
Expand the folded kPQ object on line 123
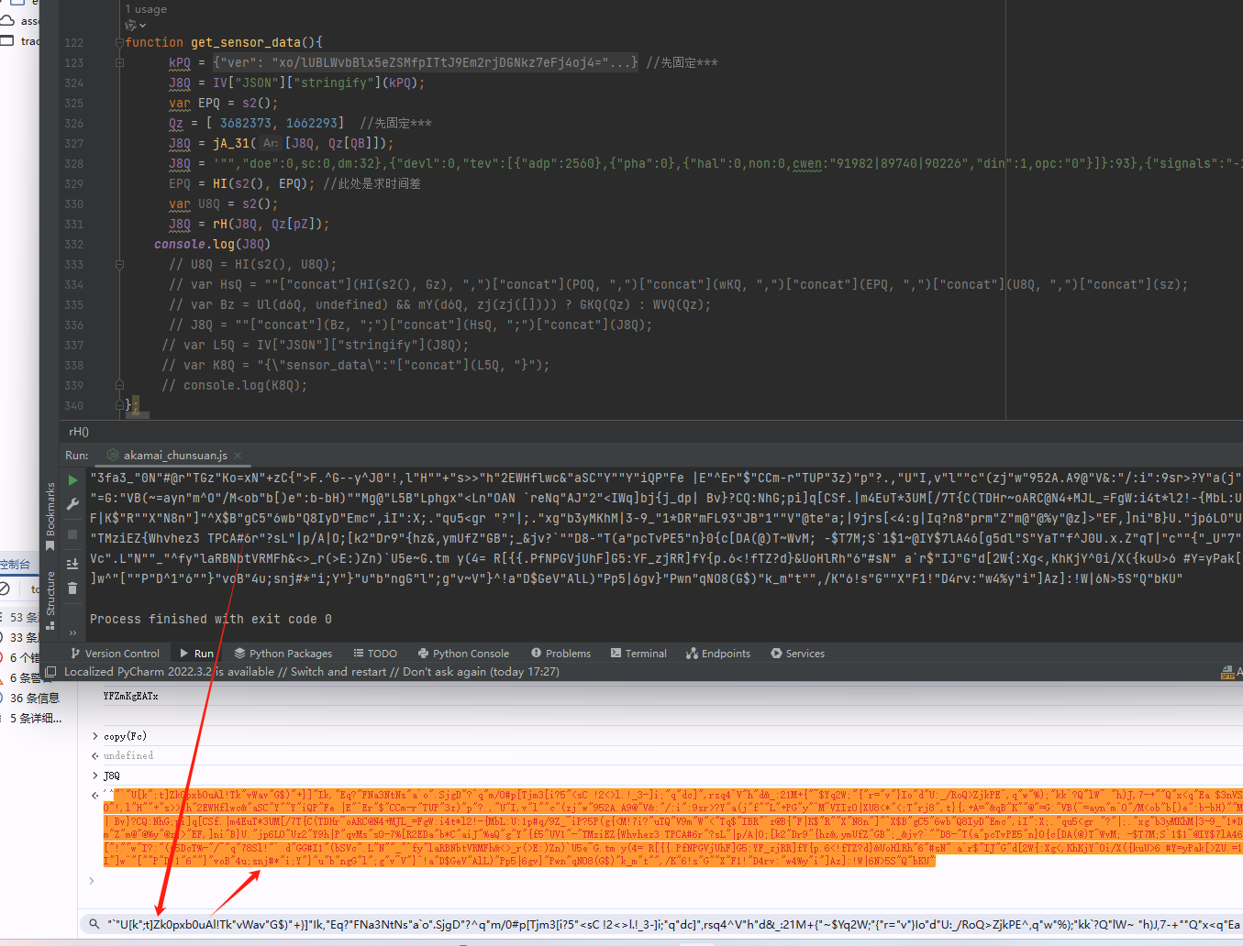[119, 62]
